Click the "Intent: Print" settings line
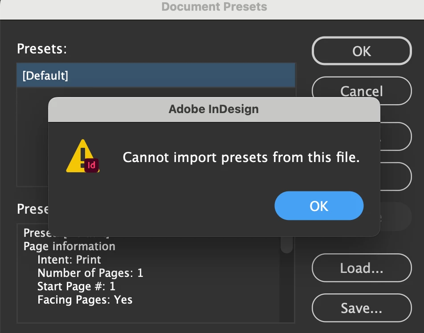Image resolution: width=424 pixels, height=333 pixels. point(69,260)
